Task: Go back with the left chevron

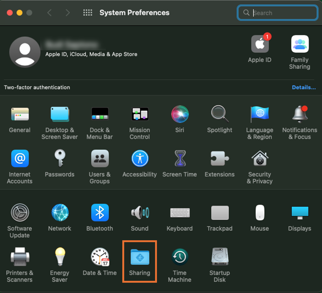Action: coord(49,13)
